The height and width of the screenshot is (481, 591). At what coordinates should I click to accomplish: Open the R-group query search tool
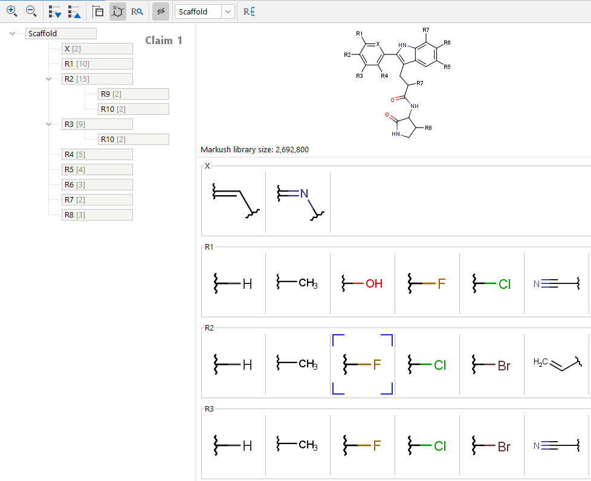[137, 11]
